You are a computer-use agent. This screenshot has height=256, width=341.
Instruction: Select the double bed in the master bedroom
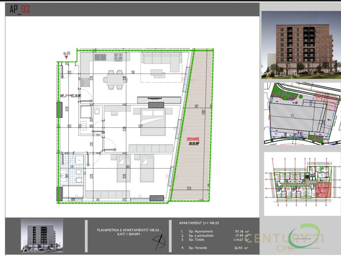click(153, 122)
